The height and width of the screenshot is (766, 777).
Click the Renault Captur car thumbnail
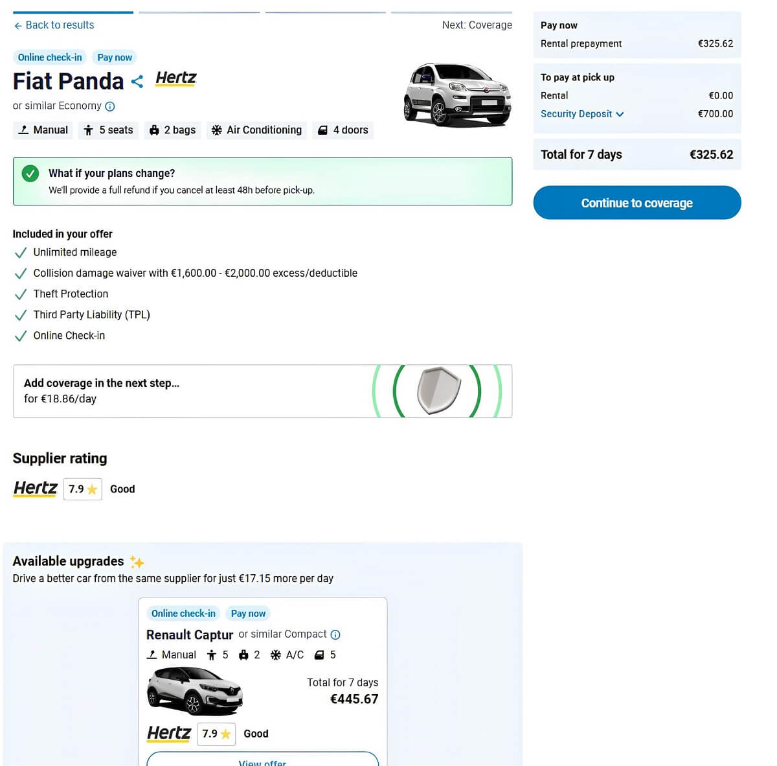pos(195,691)
